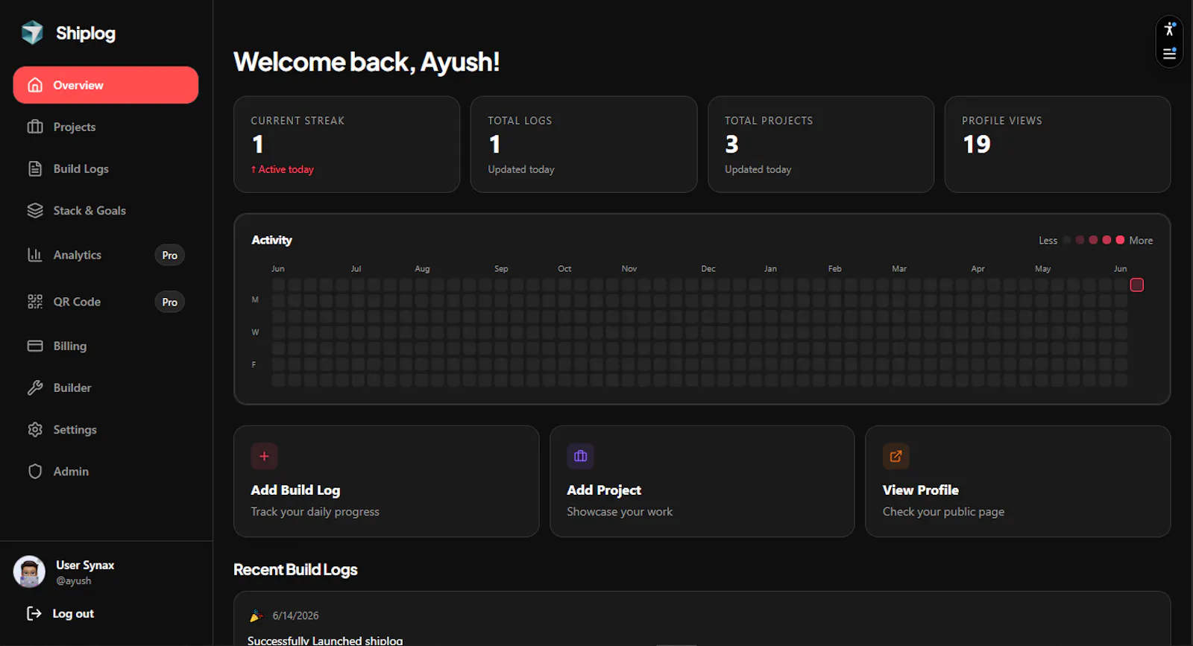Click the View Profile card
This screenshot has width=1193, height=646.
[x=1018, y=481]
